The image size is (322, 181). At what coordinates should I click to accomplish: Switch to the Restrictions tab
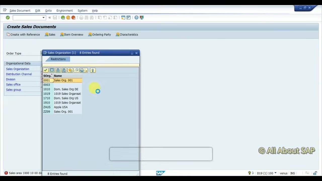pyautogui.click(x=58, y=59)
